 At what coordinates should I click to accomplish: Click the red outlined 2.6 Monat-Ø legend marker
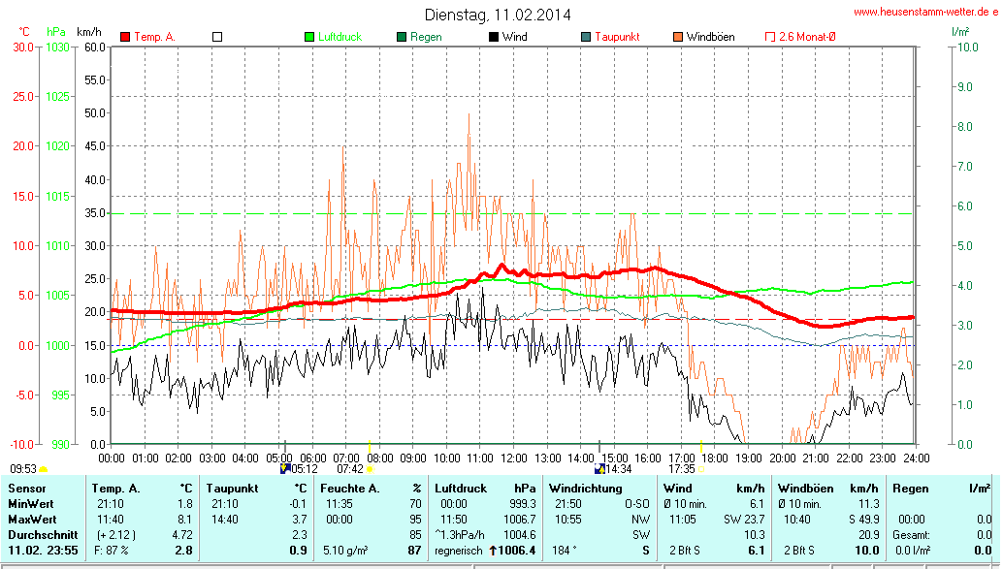click(x=770, y=37)
